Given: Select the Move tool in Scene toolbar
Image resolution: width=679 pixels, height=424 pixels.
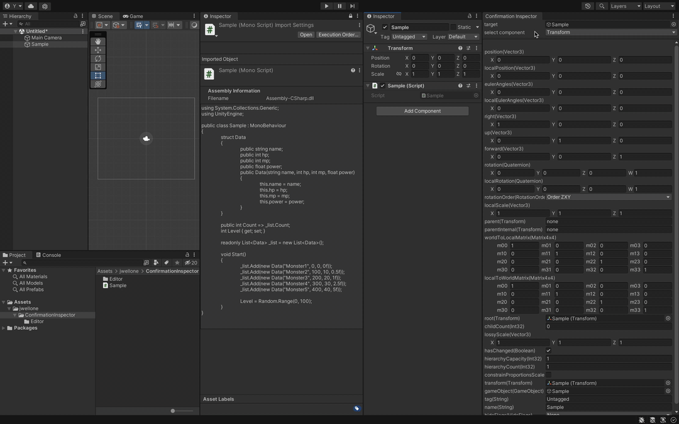Looking at the screenshot, I should click(98, 50).
